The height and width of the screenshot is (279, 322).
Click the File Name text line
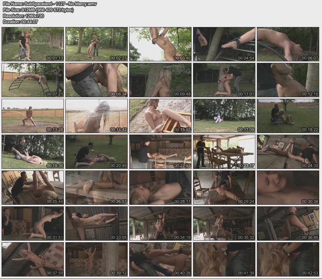coord(50,4)
